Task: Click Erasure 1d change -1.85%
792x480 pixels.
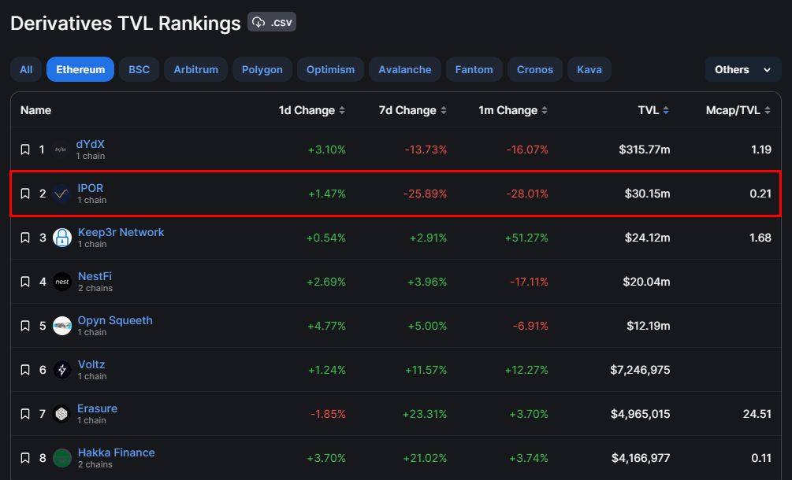Action: pos(328,414)
